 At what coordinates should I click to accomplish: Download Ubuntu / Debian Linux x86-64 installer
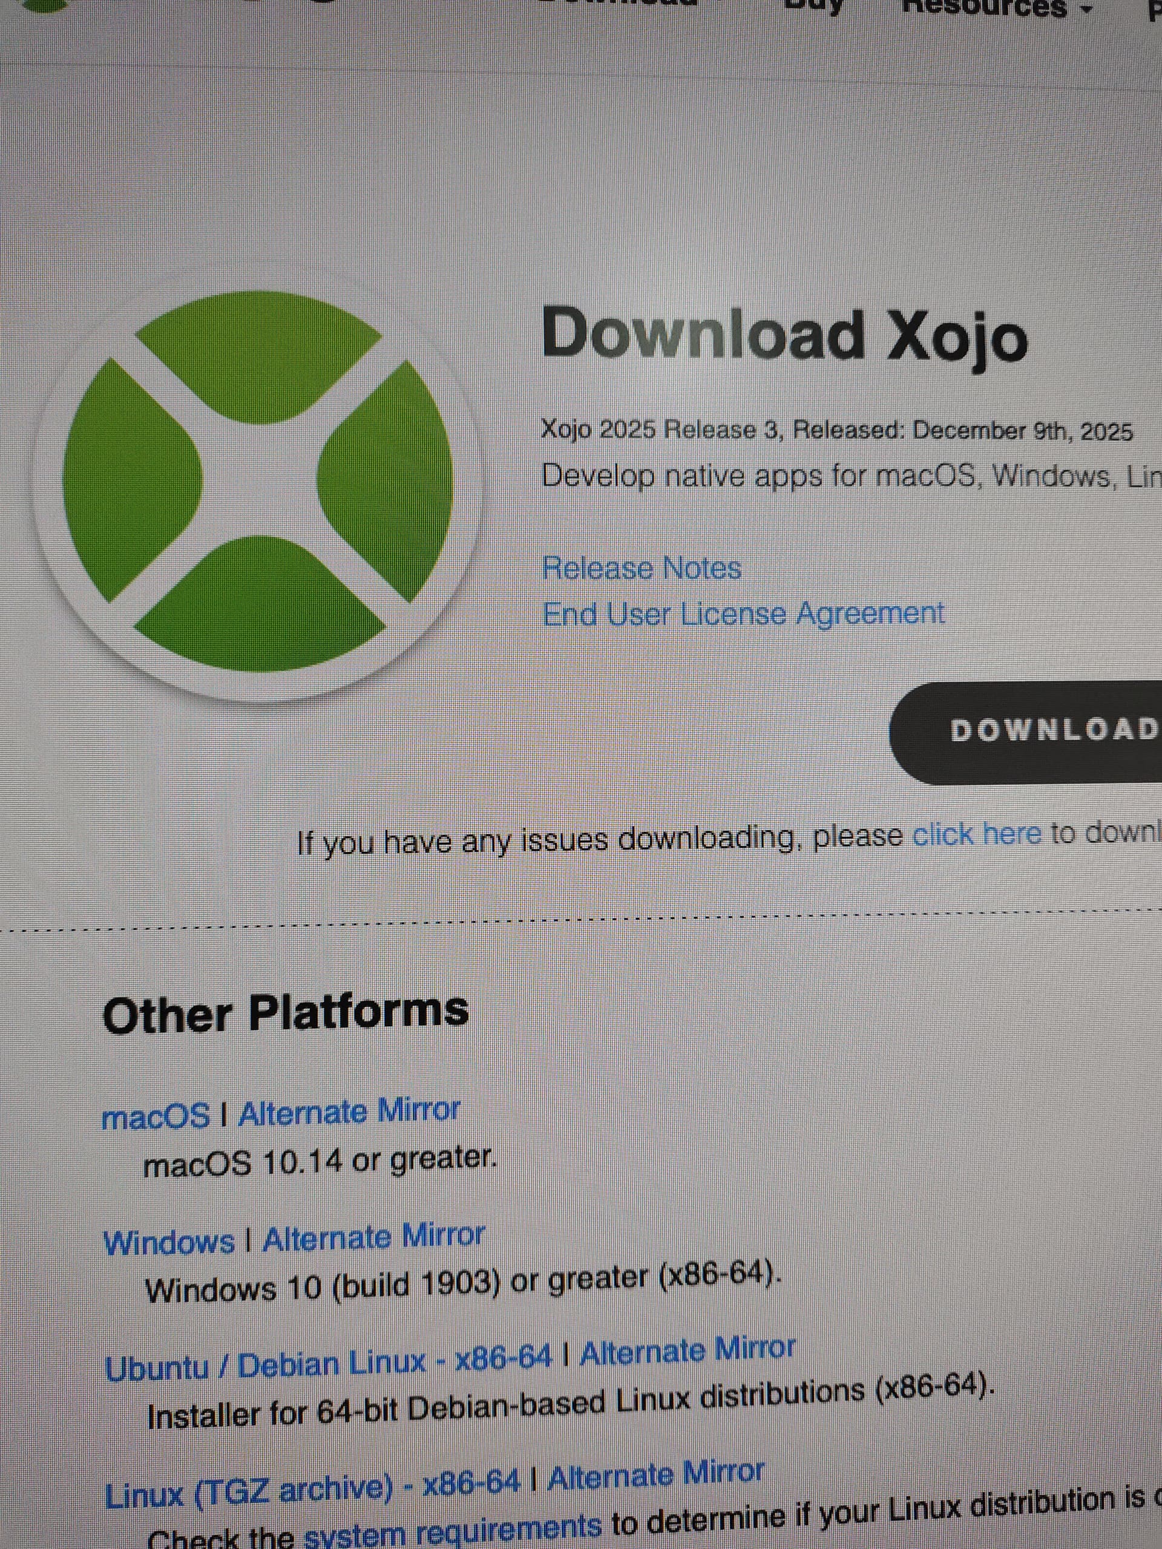tap(328, 1363)
